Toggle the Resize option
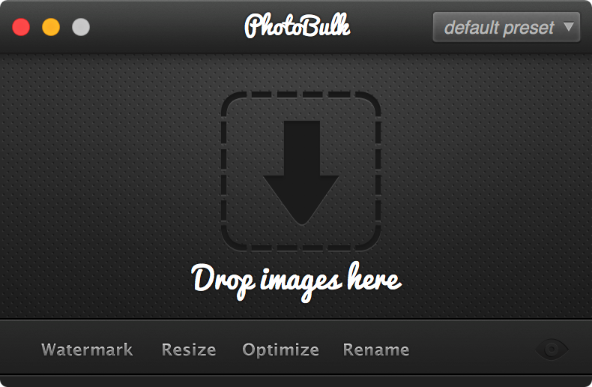This screenshot has width=592, height=387. point(189,349)
